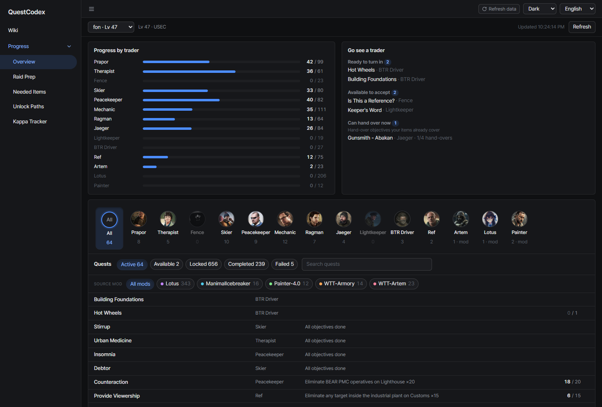Show Completed 239 quests tab
This screenshot has height=407, width=602.
coord(246,264)
